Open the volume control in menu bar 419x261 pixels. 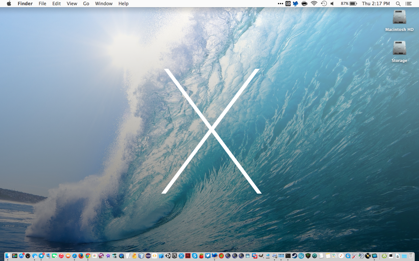[x=332, y=4]
